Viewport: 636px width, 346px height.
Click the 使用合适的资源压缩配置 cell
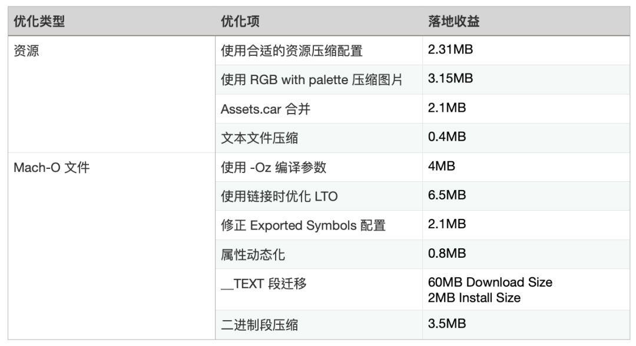click(291, 51)
